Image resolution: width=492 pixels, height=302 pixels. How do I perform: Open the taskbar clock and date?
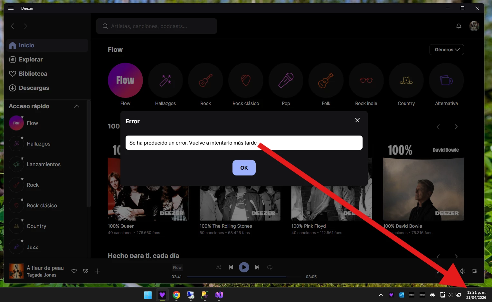tap(476, 295)
